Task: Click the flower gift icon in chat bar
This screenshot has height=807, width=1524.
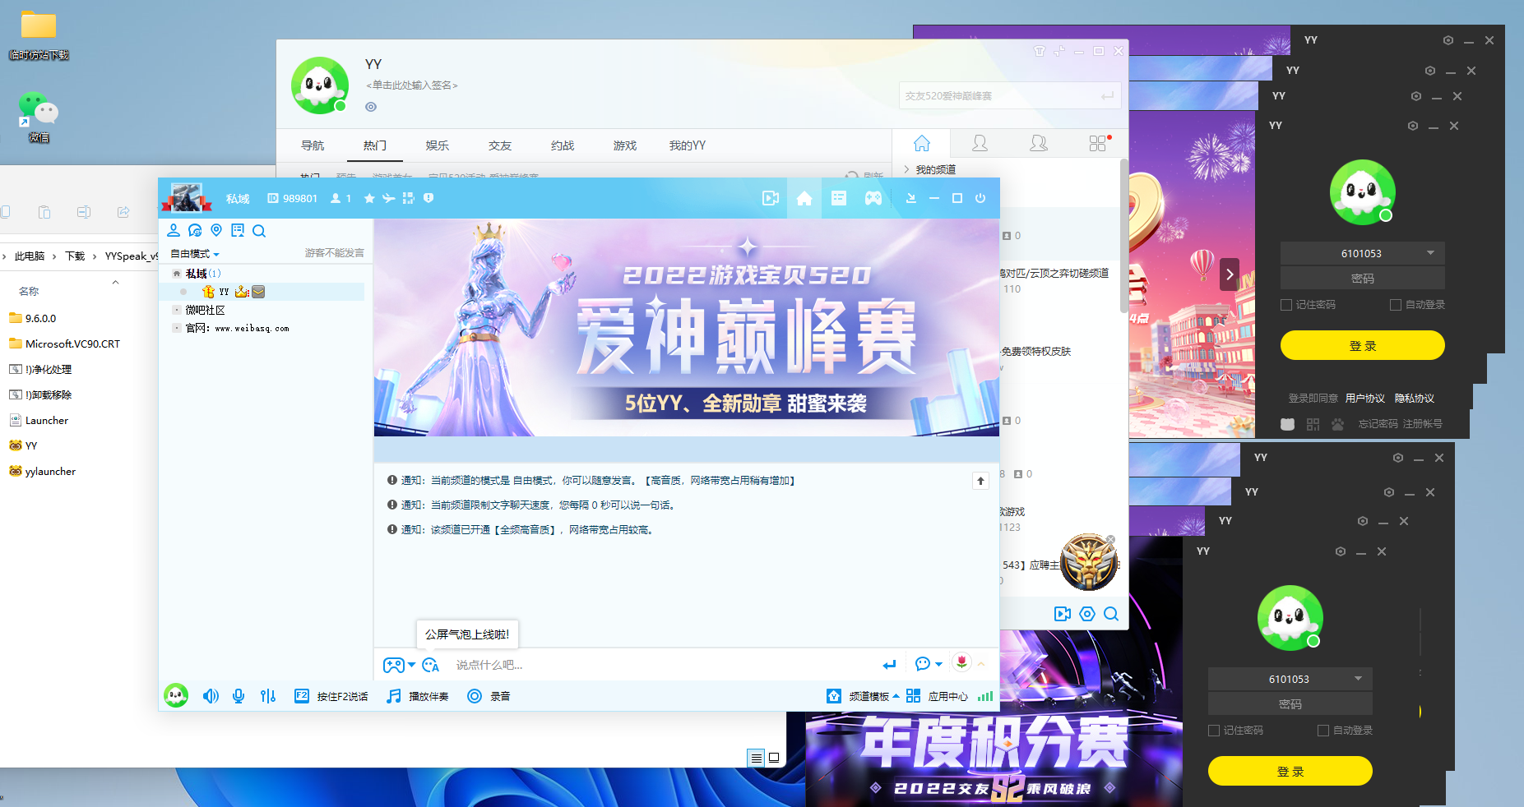Action: pos(961,662)
